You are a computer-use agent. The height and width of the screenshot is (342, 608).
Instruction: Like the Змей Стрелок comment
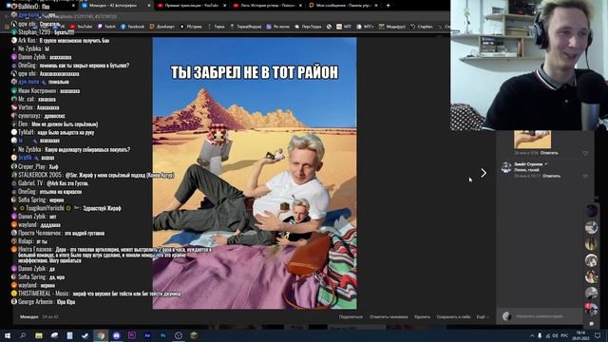pyautogui.click(x=585, y=177)
